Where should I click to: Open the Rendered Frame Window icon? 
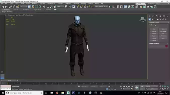[x=145, y=7]
